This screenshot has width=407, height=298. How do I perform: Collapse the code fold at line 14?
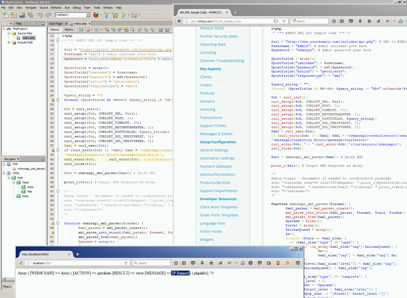pyautogui.click(x=58, y=40)
